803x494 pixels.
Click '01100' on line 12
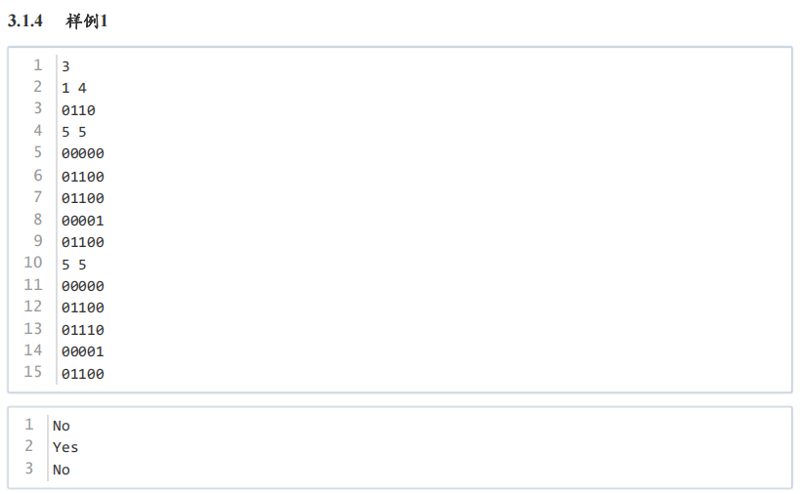(x=82, y=308)
